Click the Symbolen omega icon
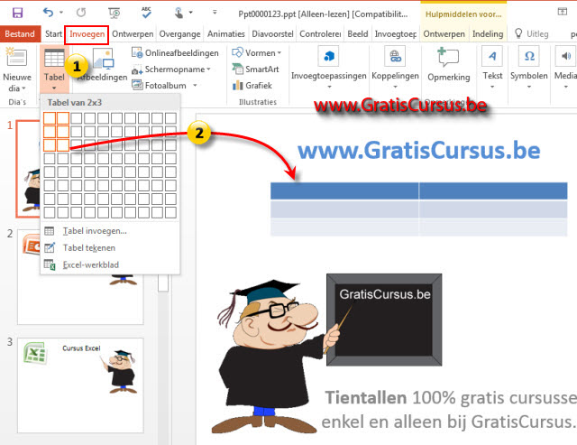 pos(529,56)
